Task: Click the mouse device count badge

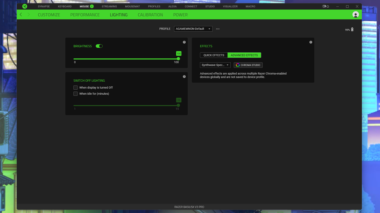Action: (92, 6)
